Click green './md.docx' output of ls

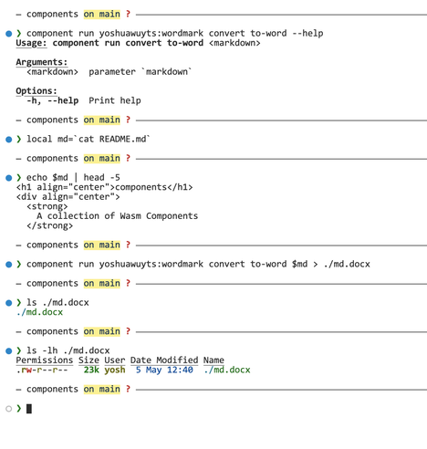coord(39,312)
